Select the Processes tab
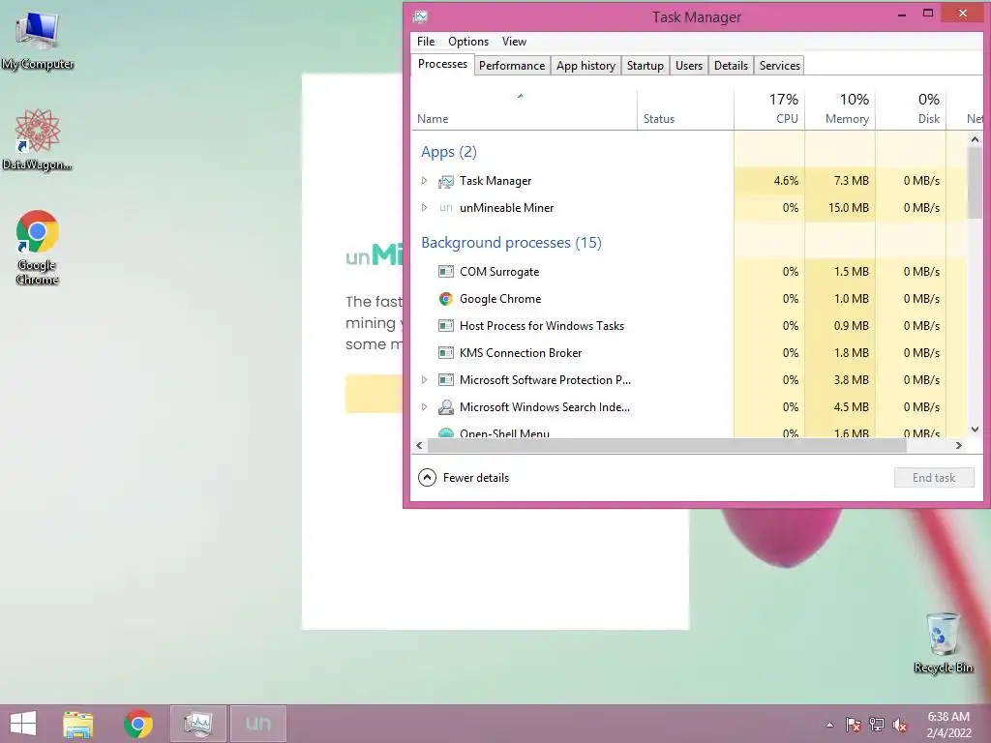991x743 pixels. click(x=442, y=64)
